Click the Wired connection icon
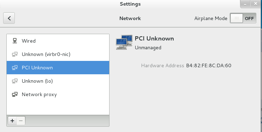This screenshot has height=132, width=262. pos(15,41)
